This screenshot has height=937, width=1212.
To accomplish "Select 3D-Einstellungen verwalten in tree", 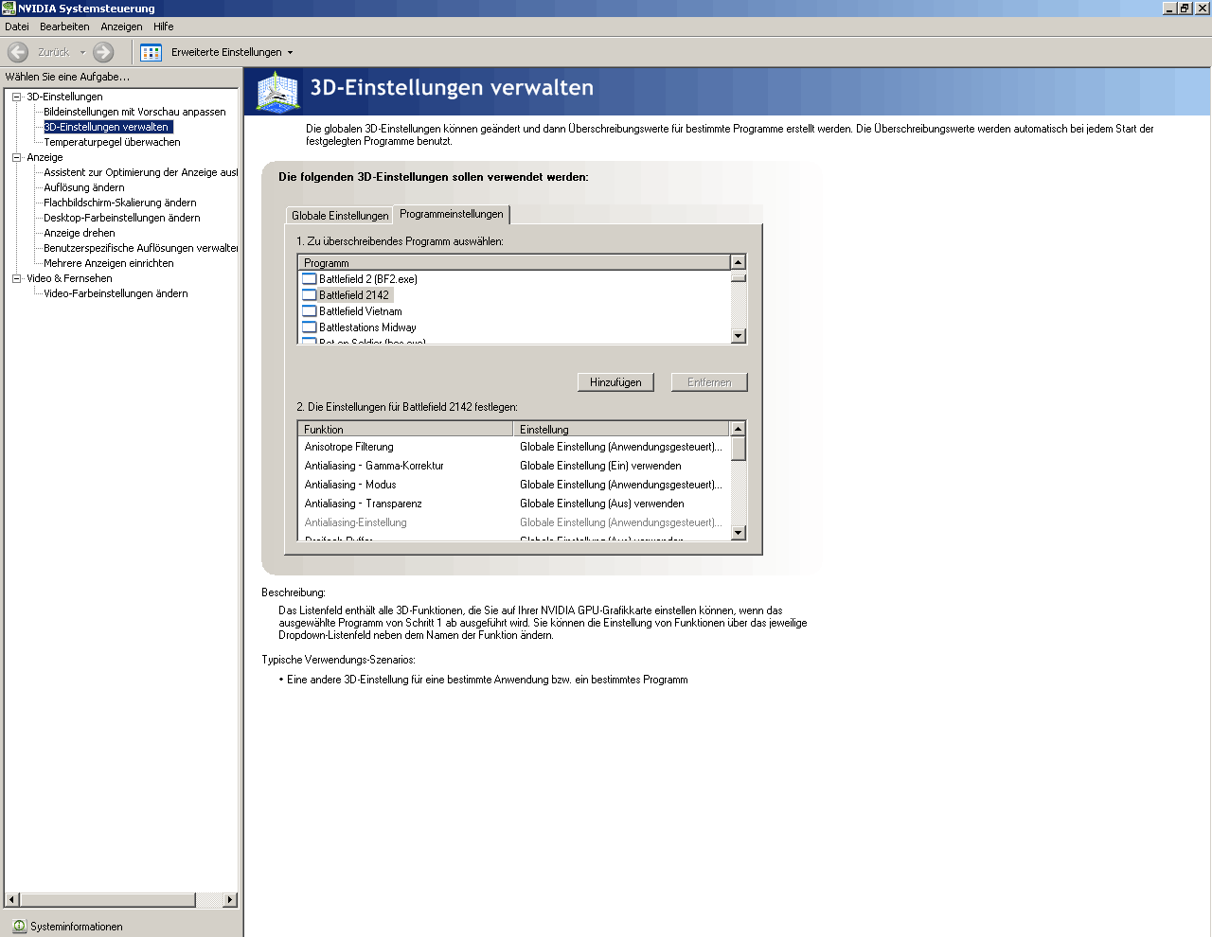I will coord(106,127).
